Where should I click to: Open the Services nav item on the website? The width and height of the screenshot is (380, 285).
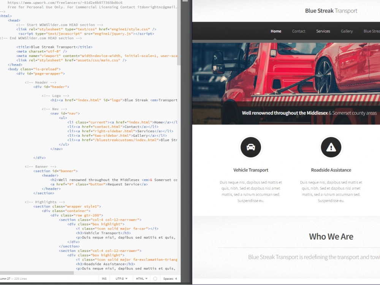point(323,31)
